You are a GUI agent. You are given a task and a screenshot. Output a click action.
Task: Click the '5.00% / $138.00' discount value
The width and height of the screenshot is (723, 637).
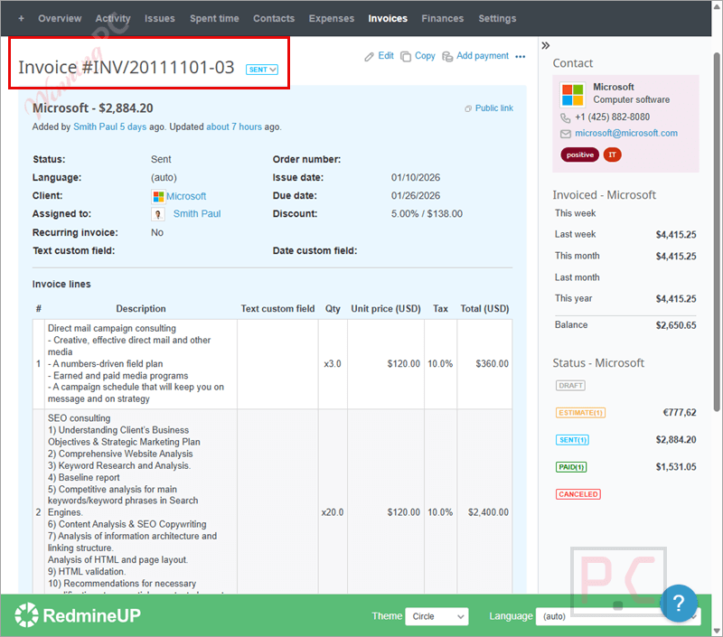[x=427, y=214]
